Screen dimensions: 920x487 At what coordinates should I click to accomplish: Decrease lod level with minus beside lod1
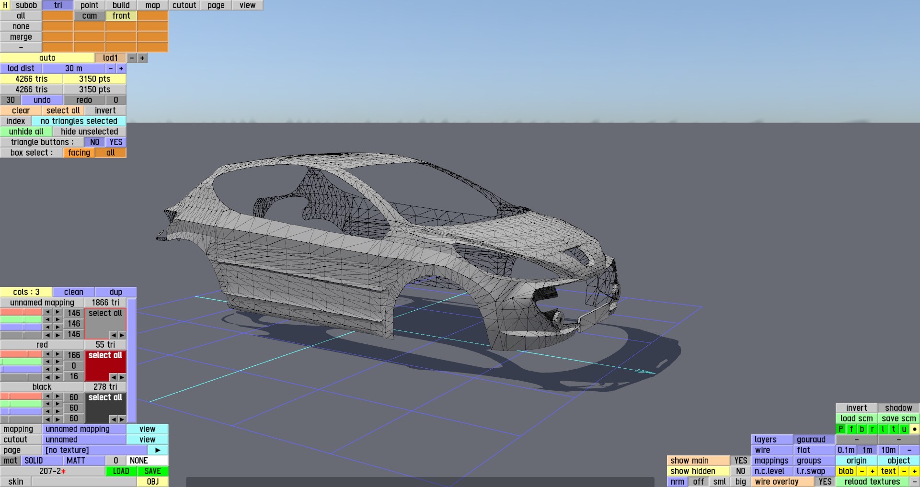(x=132, y=58)
